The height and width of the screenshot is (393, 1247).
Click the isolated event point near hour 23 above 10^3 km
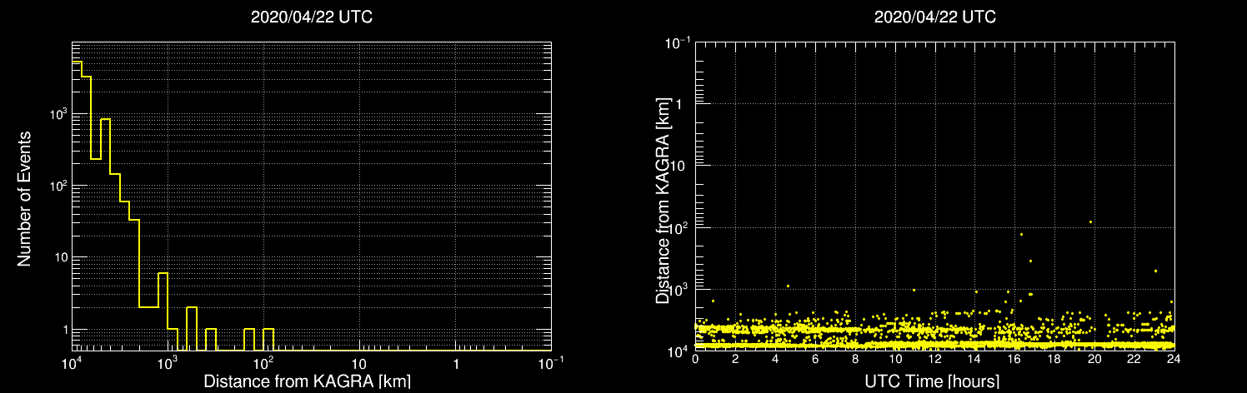(x=1155, y=271)
